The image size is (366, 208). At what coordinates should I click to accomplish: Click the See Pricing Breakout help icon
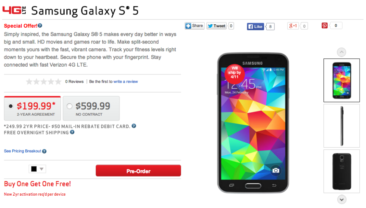click(x=44, y=152)
